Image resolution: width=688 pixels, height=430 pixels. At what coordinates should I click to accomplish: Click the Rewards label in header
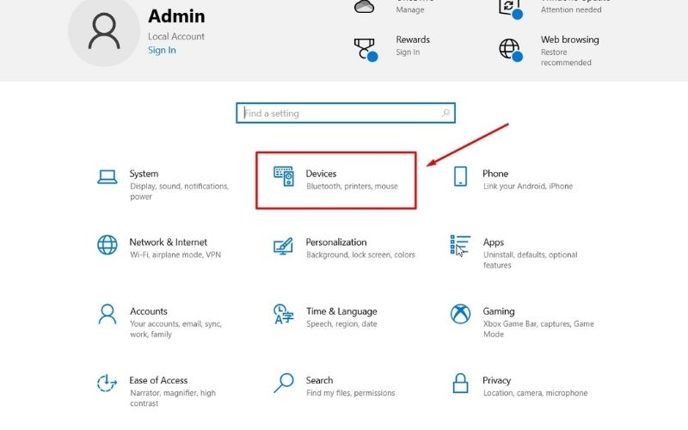click(413, 40)
